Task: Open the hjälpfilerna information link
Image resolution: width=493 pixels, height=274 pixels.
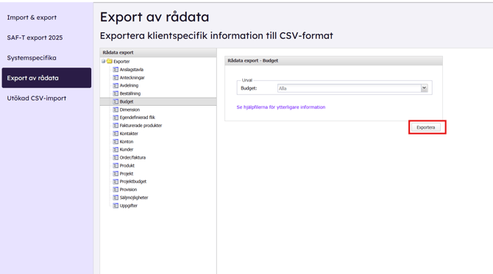Action: pos(281,107)
